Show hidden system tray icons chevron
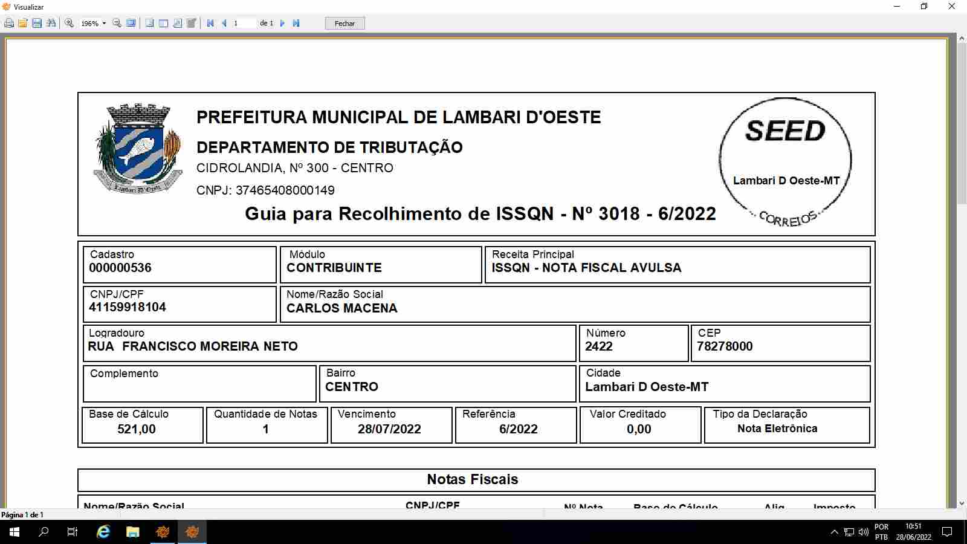Viewport: 967px width, 544px height. point(834,533)
